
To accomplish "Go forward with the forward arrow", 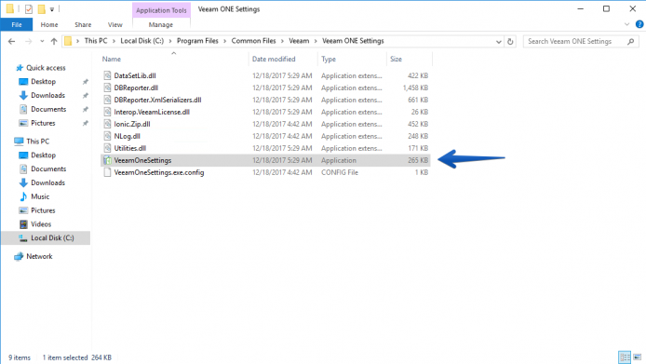I will (28, 41).
